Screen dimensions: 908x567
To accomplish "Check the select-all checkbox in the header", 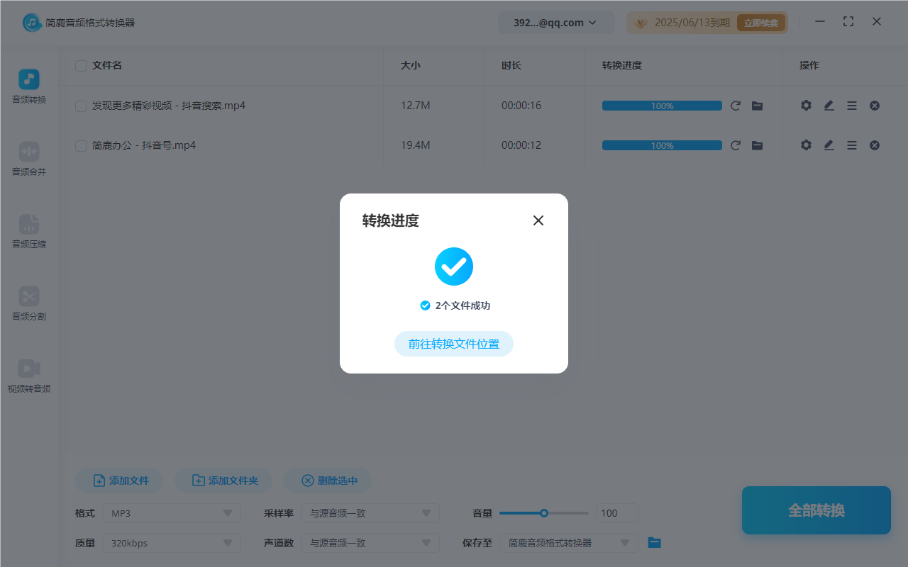I will coord(80,65).
